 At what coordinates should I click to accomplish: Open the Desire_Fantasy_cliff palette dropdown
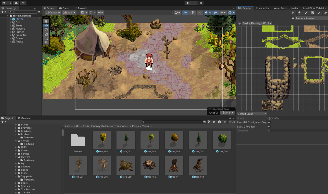[257, 23]
